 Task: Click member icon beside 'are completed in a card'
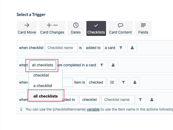coord(113,65)
